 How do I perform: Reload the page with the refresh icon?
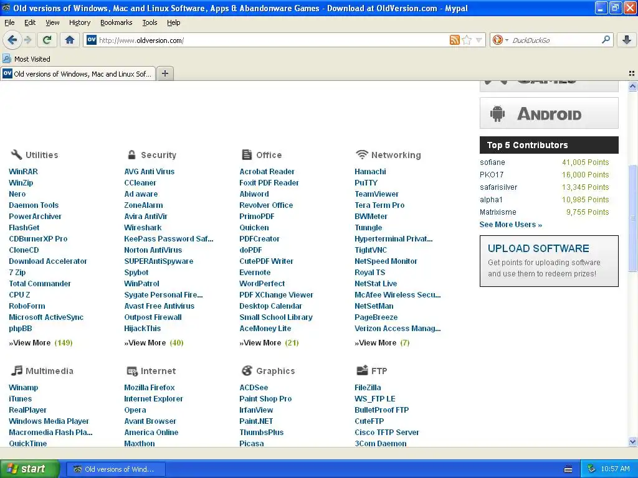point(47,40)
